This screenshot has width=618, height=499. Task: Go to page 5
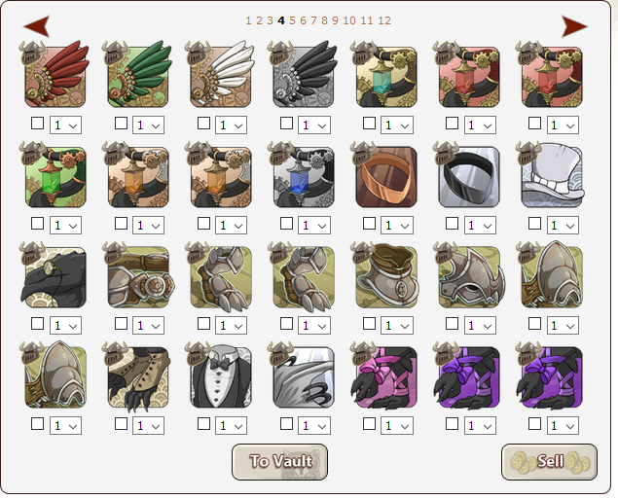[x=292, y=20]
